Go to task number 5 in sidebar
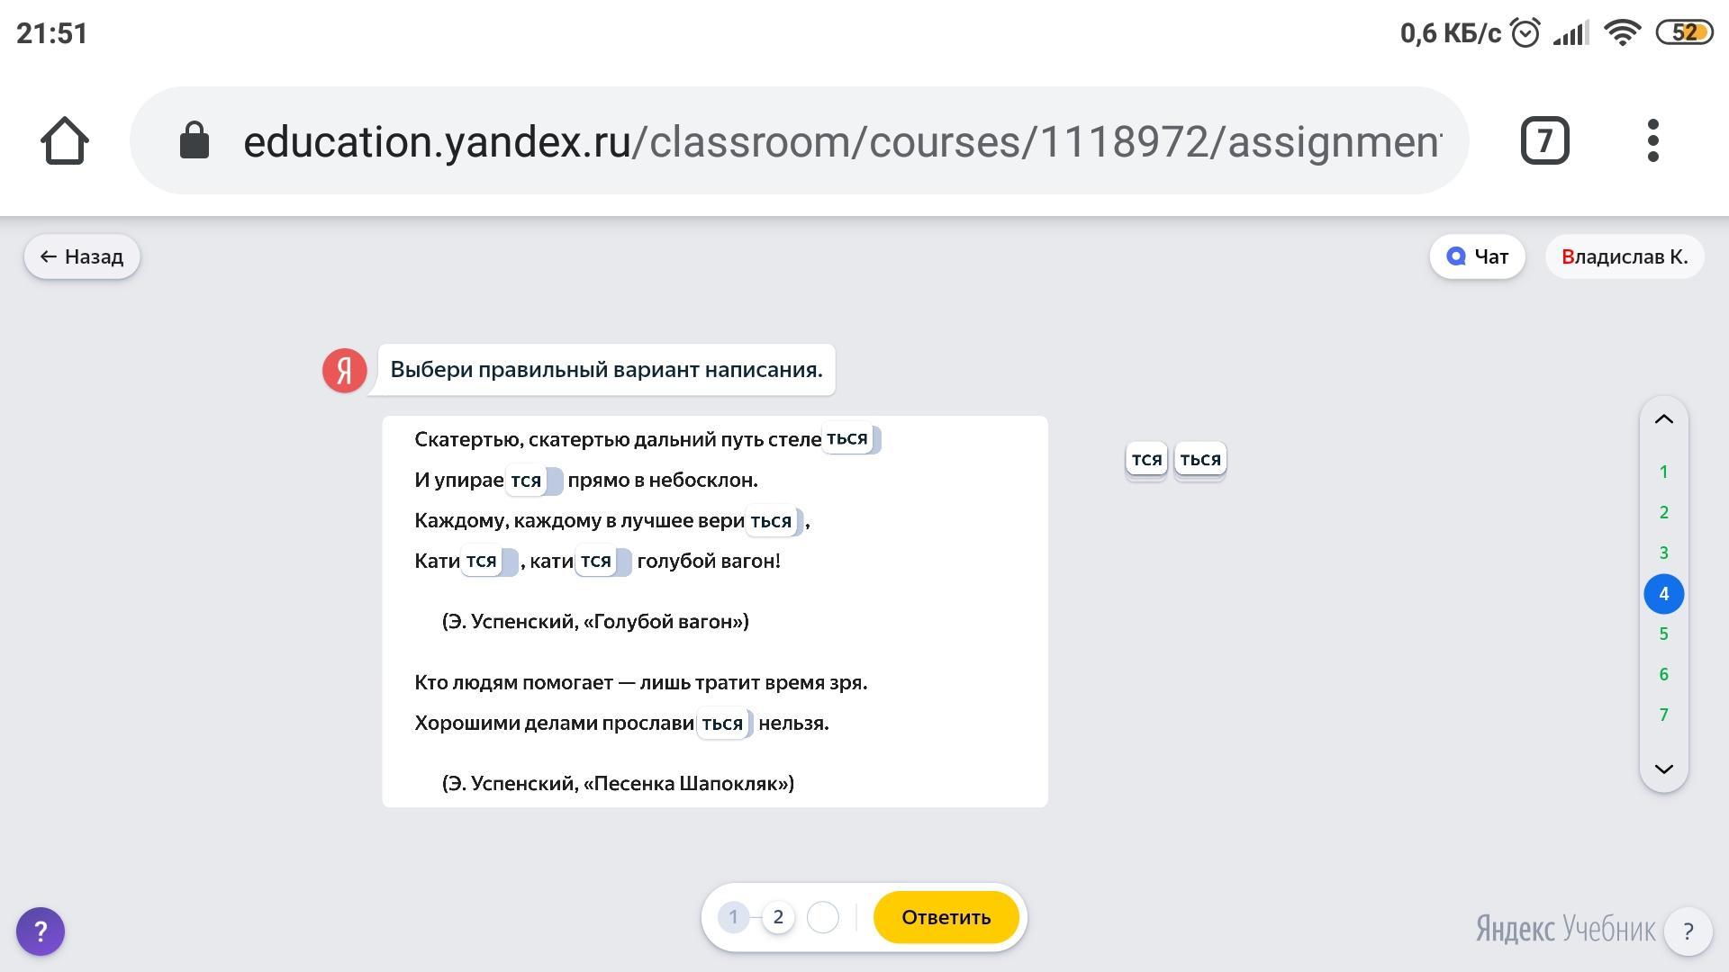The image size is (1729, 972). click(1663, 634)
